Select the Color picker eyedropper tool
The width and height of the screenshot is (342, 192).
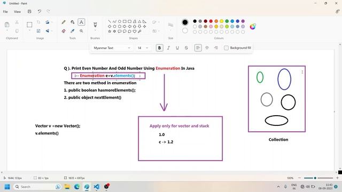[73, 31]
